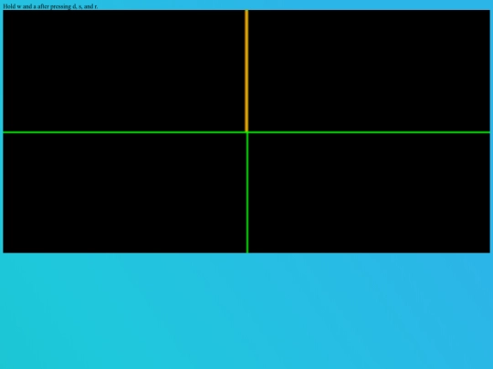Click the green horizontal line on canvas
Viewport: 493px width, 369px height.
coord(246,132)
